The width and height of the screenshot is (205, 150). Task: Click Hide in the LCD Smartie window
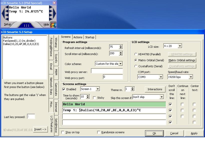pos(46,24)
